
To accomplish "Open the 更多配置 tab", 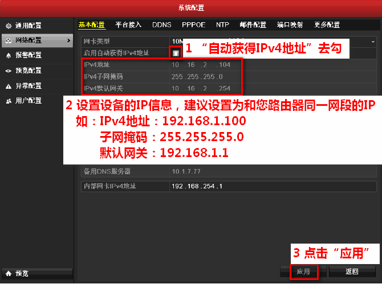I will coord(327,25).
